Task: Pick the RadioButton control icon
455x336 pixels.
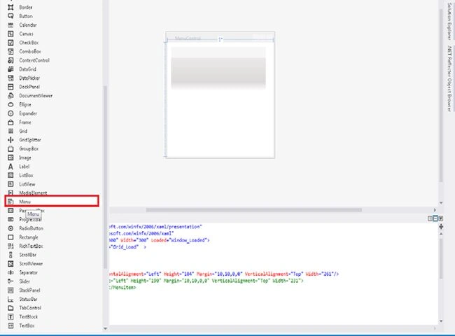Action: pos(10,228)
